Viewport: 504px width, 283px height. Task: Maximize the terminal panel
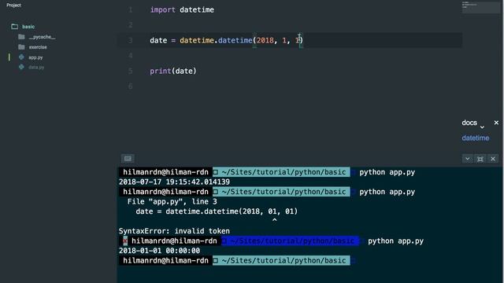[480, 159]
